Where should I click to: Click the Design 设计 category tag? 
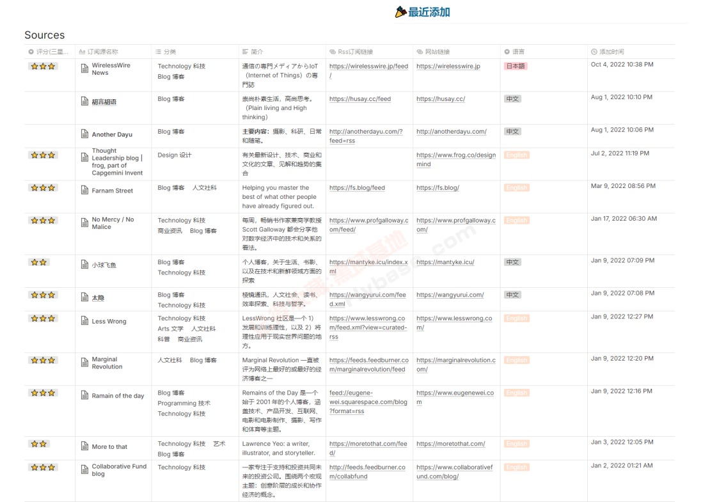tap(175, 155)
